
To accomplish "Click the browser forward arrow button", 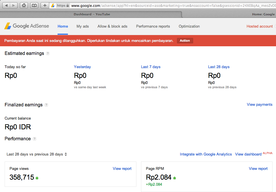I will (x=14, y=5).
